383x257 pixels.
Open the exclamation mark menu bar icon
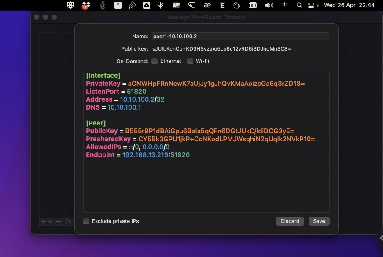tap(118, 5)
